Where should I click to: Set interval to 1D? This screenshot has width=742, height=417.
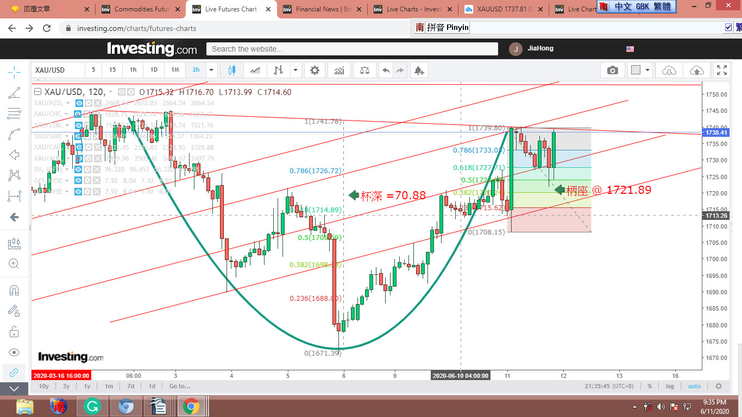[x=154, y=70]
